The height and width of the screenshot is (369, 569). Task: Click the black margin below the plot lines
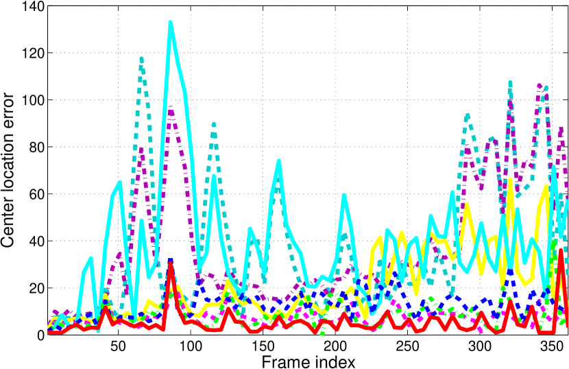pos(308,353)
